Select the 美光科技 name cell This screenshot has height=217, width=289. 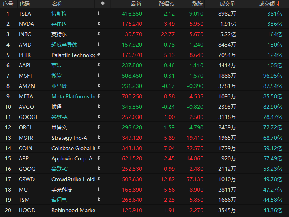[x=62, y=190]
